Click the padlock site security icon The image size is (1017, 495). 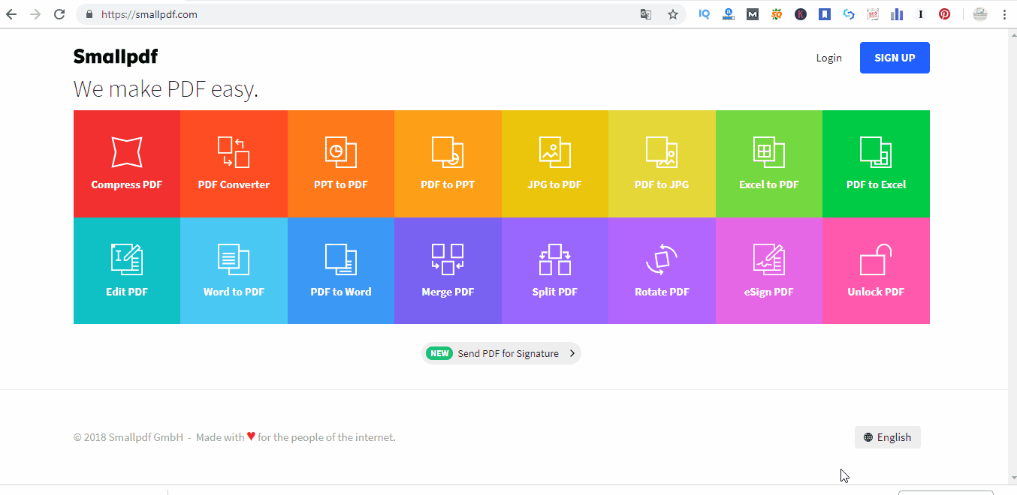[x=89, y=14]
